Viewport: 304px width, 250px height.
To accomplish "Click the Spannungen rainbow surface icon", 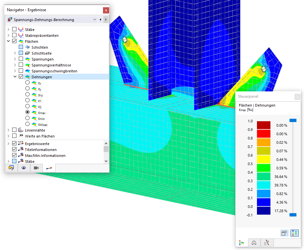I will point(27,59).
